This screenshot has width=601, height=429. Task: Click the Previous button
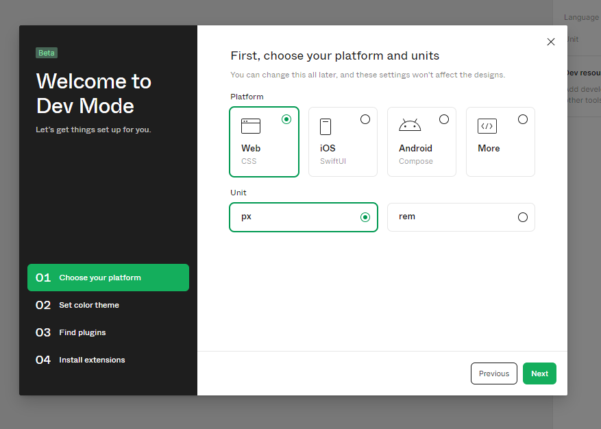(x=493, y=373)
